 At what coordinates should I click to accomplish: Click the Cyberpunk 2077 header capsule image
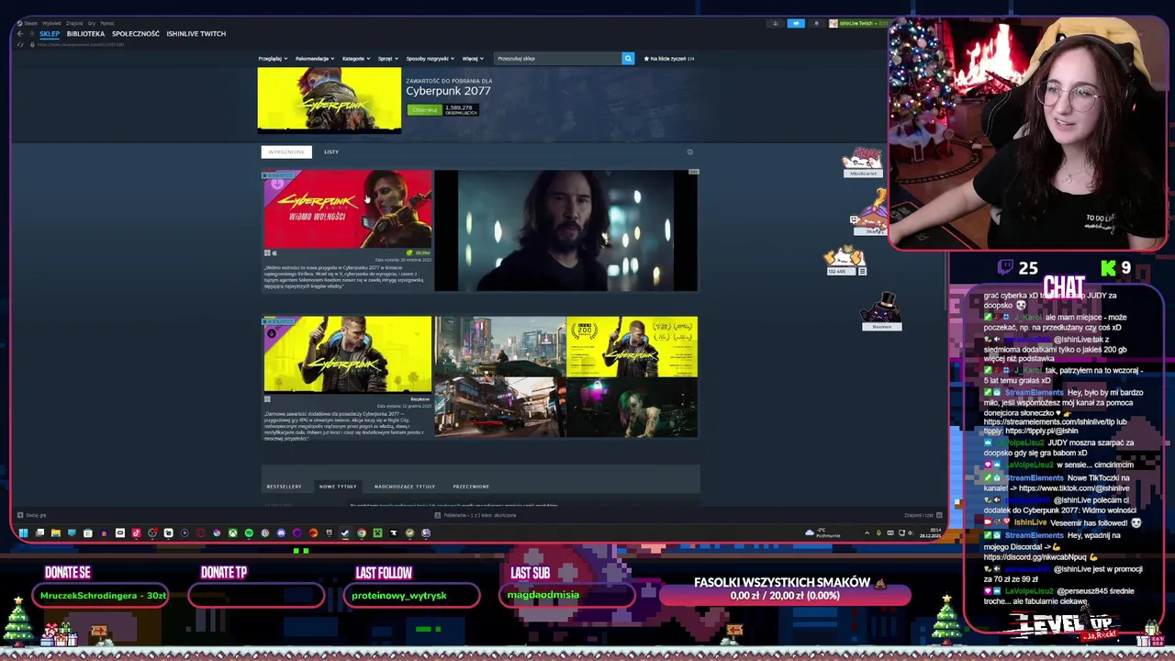pos(330,100)
